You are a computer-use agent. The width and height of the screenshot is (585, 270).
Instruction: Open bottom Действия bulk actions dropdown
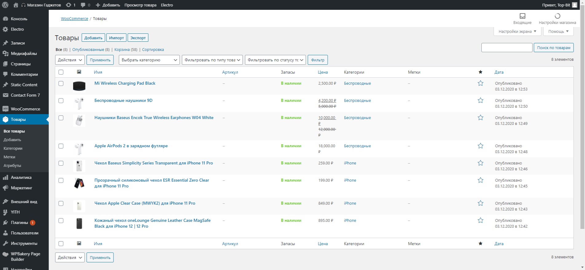[70, 257]
